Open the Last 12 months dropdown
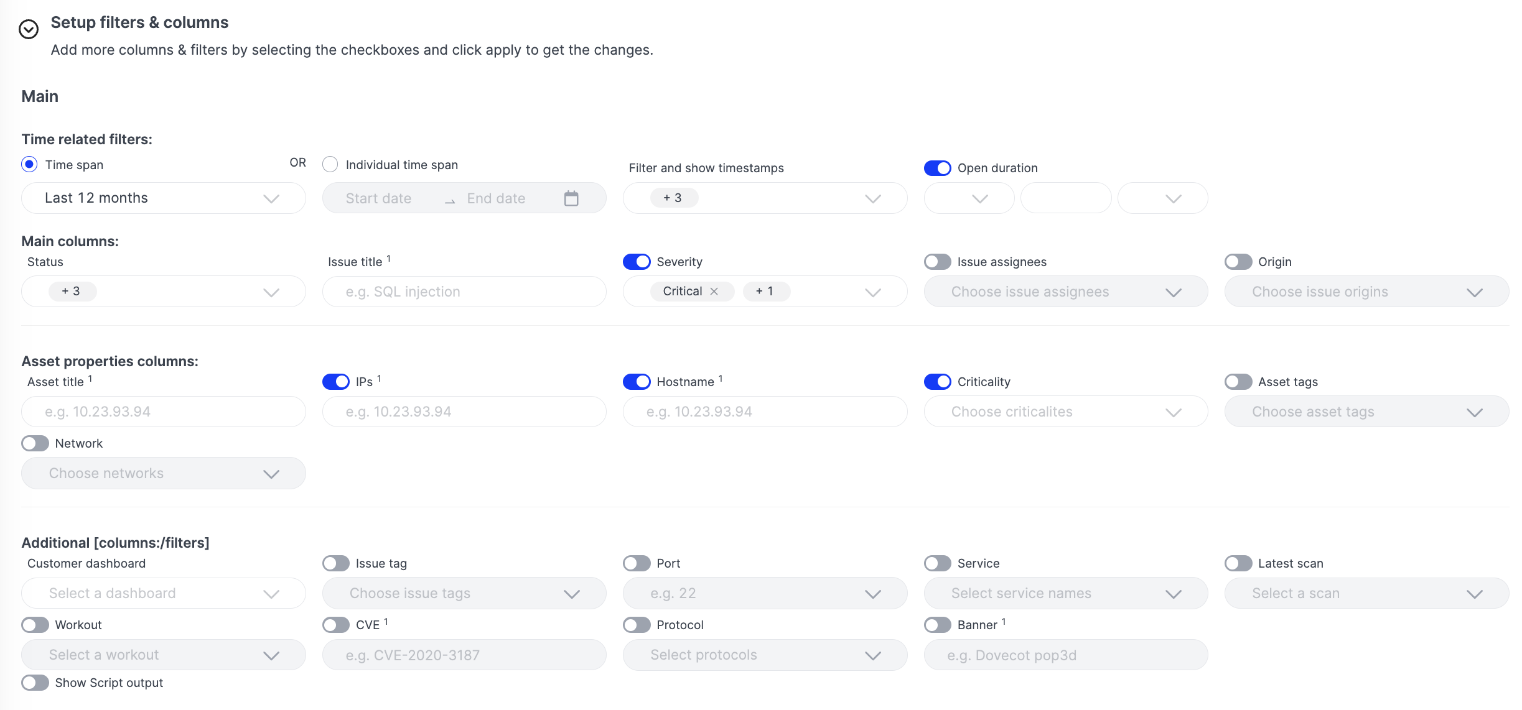 (x=164, y=198)
